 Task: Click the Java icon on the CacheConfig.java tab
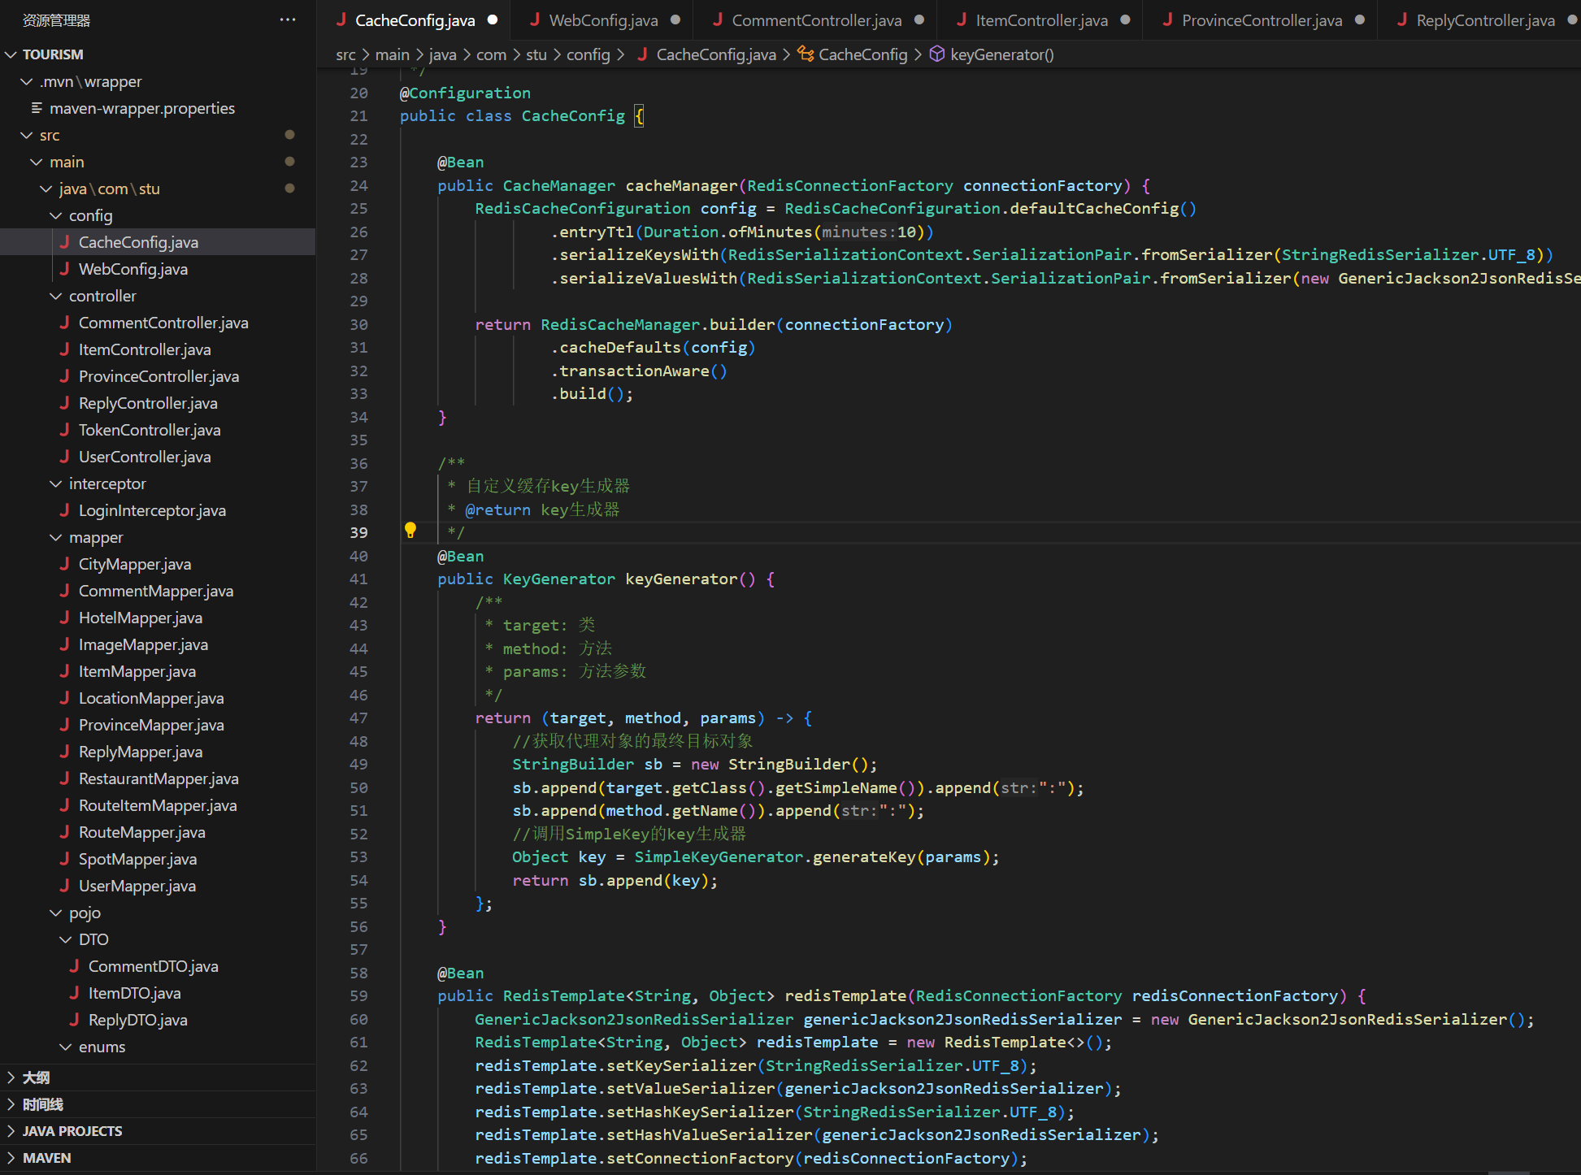click(342, 20)
